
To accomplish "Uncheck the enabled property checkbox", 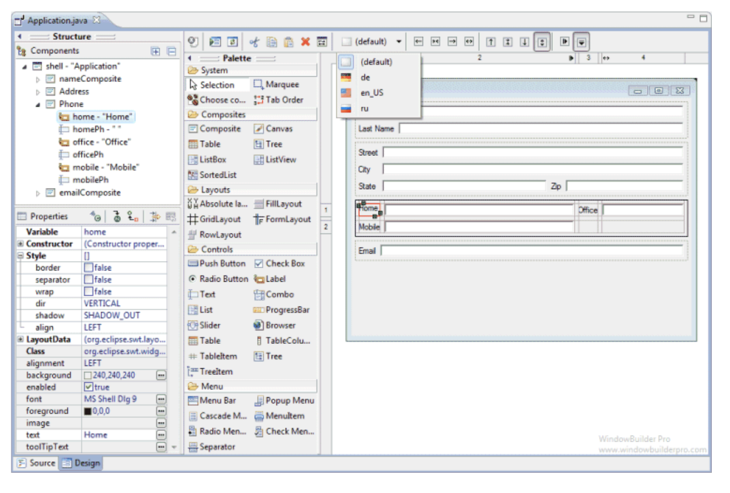I will coord(89,387).
